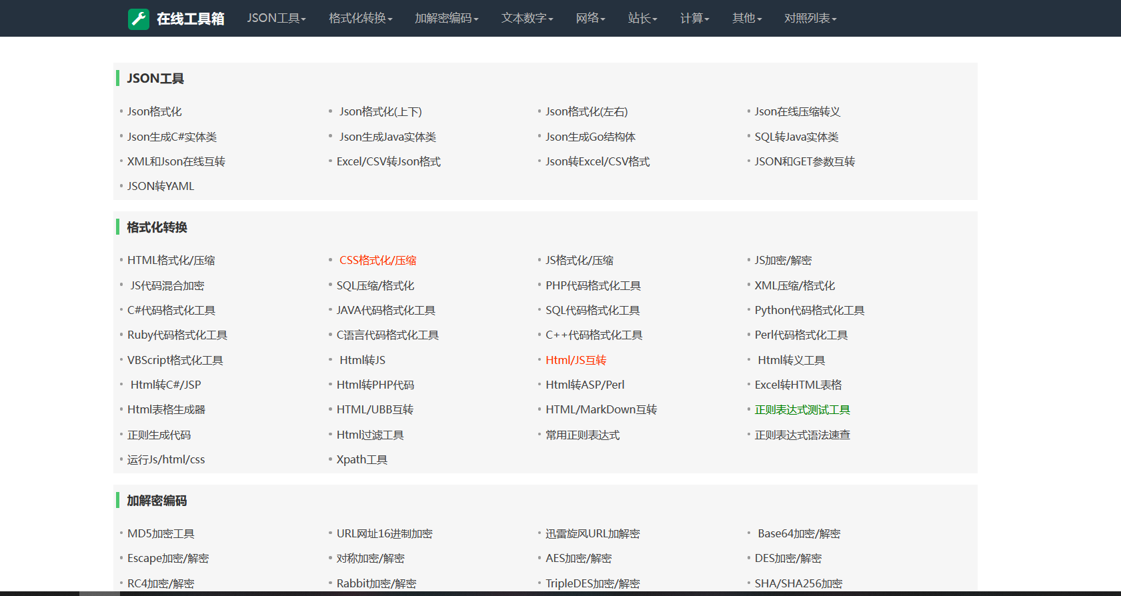Open the JSON工具 dropdown menu
1121x596 pixels.
tap(276, 19)
